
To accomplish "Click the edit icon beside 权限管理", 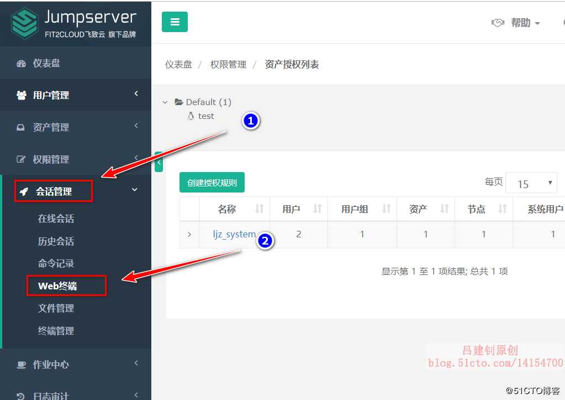I will (x=21, y=159).
